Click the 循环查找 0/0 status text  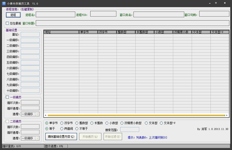coord(12,146)
